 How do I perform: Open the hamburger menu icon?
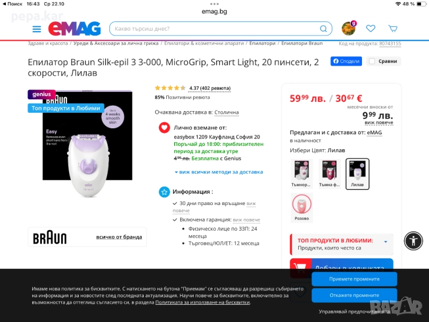pos(36,29)
